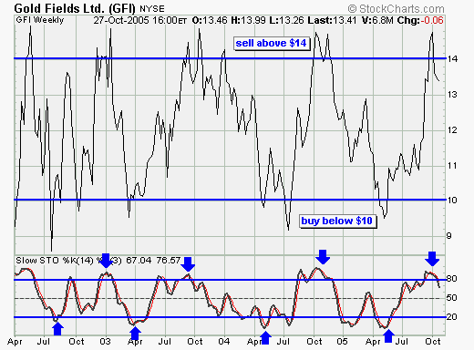Screen dimensions: 474x350
Task: Click the '13' price axis label
Action: tap(452, 95)
